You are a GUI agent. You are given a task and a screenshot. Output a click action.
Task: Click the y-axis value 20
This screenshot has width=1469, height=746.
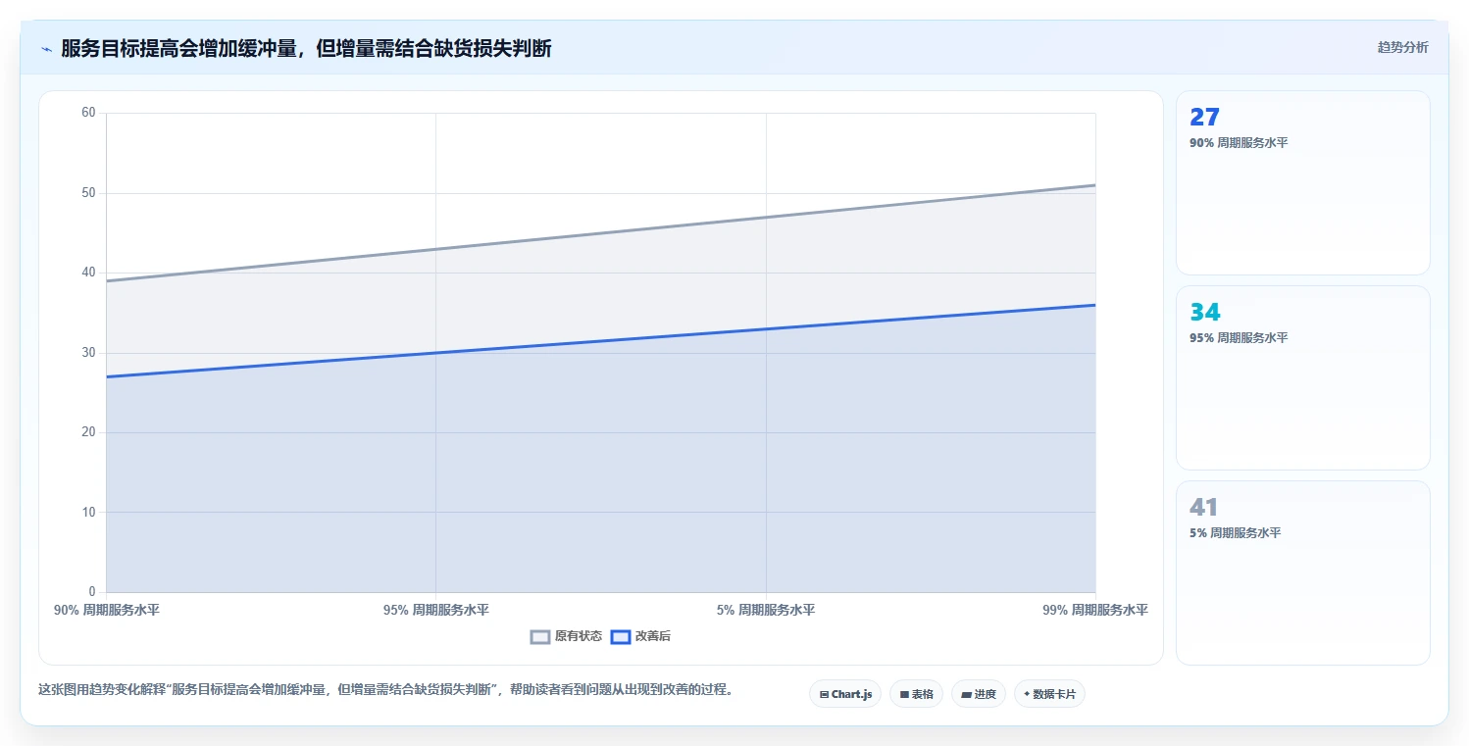point(88,432)
